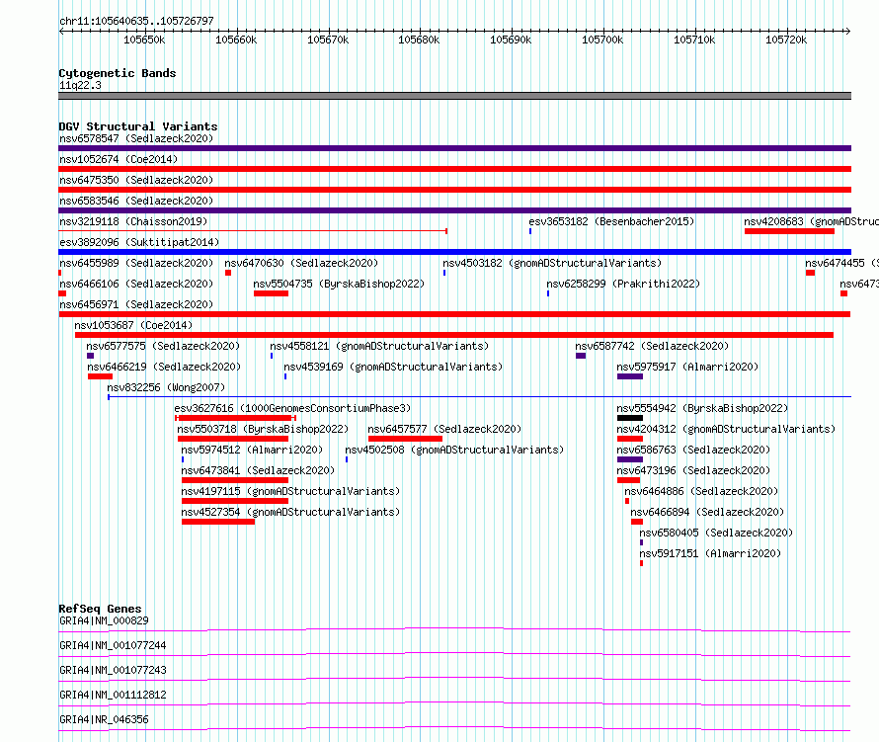Select nsv6258299 (Prakrithi2022) label
The width and height of the screenshot is (879, 742).
point(623,284)
